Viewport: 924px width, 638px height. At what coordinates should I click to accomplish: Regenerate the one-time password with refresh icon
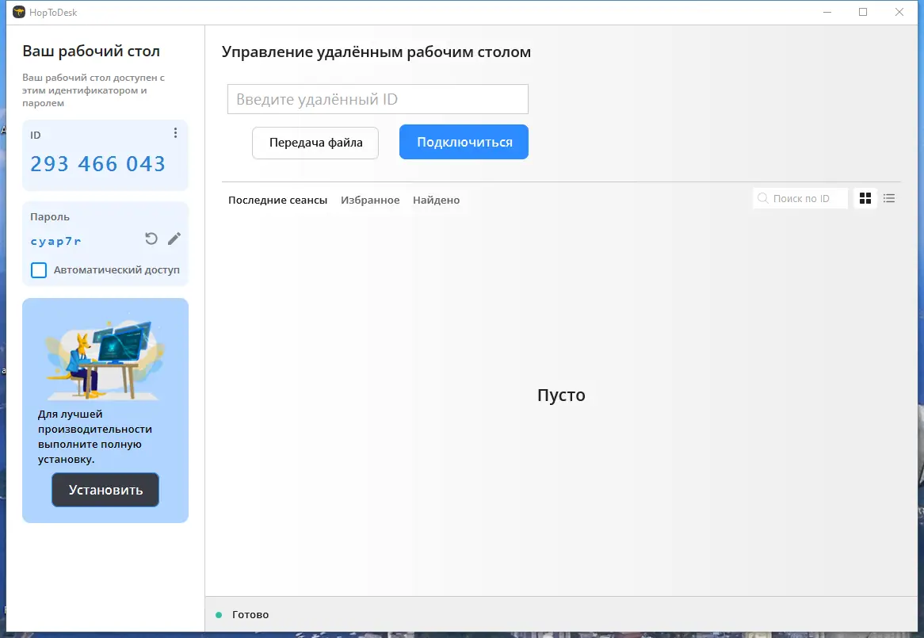pos(151,238)
